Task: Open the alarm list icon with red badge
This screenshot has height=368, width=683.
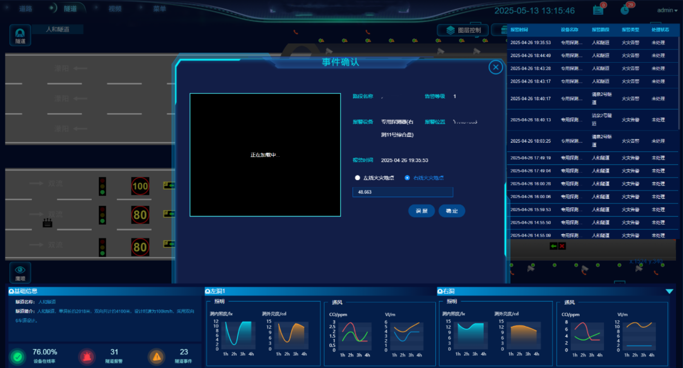Action: pyautogui.click(x=598, y=10)
